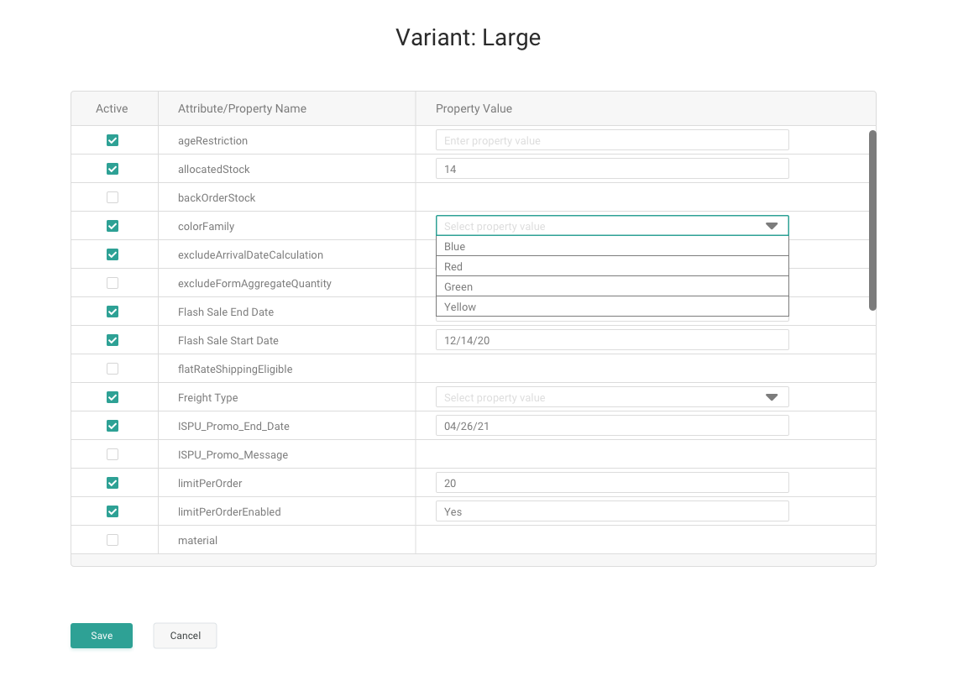The width and height of the screenshot is (953, 676).
Task: Uncheck excludeArrivalDateCalculation
Action: coord(112,254)
